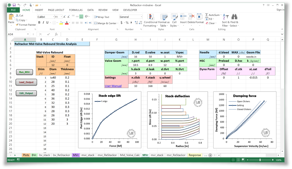Viewport: 292px width, 169px height.
Task: Open the font name dropdown
Action: pyautogui.click(x=54, y=17)
